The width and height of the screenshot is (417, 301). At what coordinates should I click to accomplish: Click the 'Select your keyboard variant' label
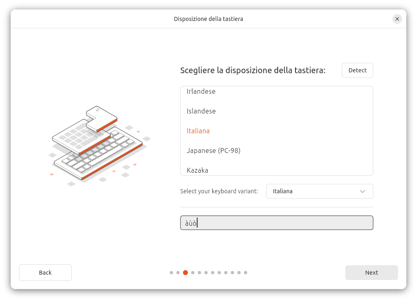(219, 191)
